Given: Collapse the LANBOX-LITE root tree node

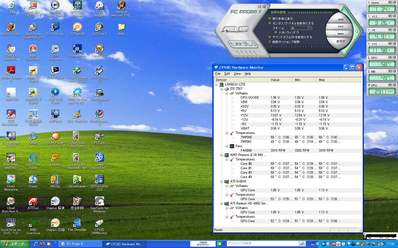Looking at the screenshot, I should click(216, 84).
